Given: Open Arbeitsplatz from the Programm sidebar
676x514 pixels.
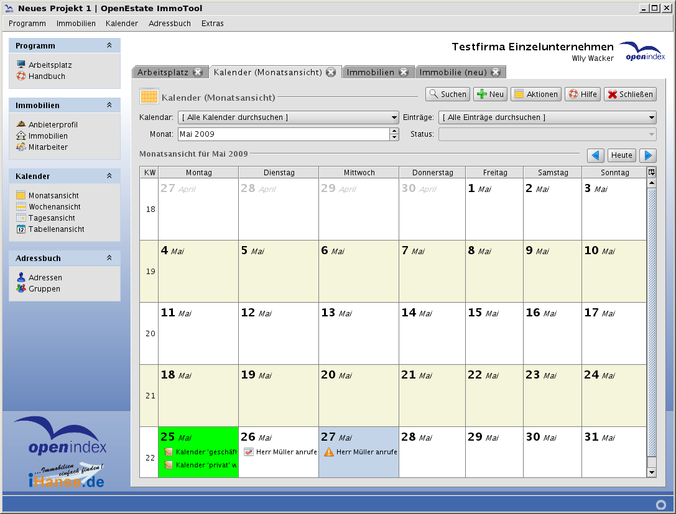Looking at the screenshot, I should (x=50, y=65).
